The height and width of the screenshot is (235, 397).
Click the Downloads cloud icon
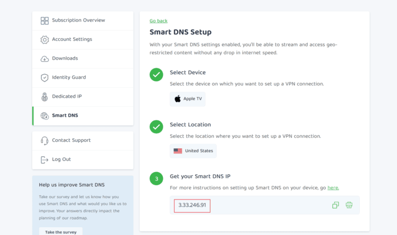click(x=44, y=59)
